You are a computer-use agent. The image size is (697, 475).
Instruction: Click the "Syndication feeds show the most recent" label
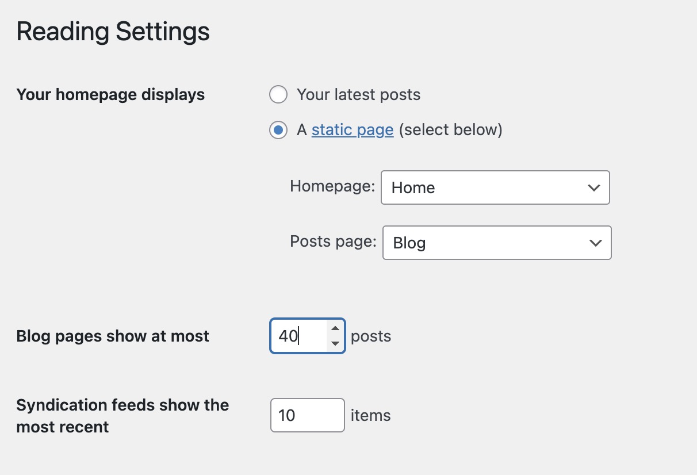pyautogui.click(x=122, y=416)
